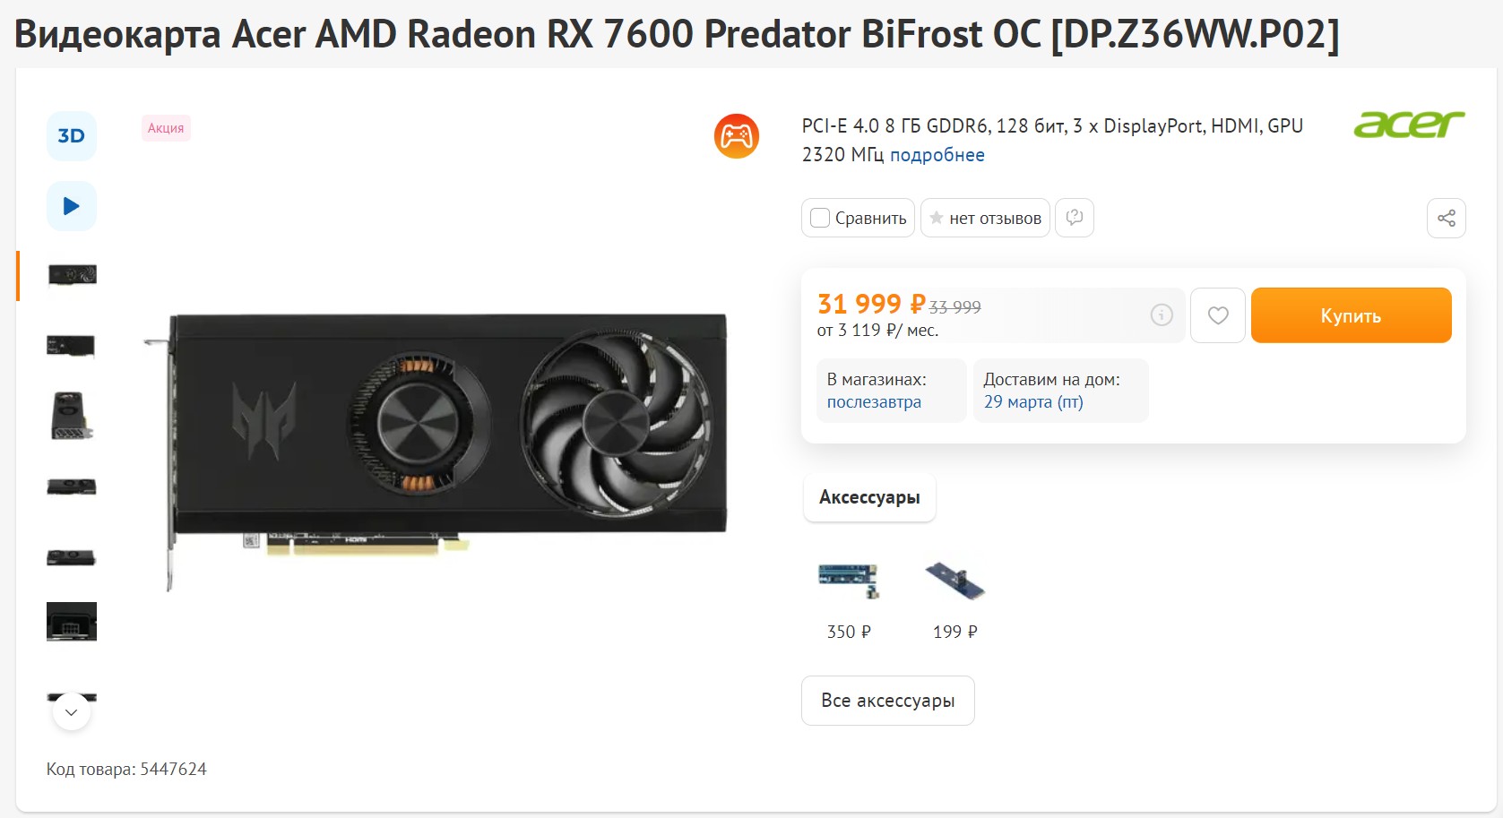Click the speech bubble question icon
The height and width of the screenshot is (818, 1503).
tap(1074, 218)
